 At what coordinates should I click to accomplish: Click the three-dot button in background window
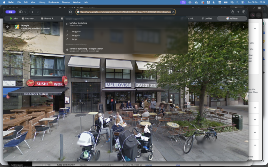(x=259, y=15)
